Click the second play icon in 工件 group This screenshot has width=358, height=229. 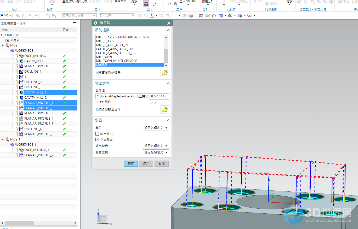(175, 3)
